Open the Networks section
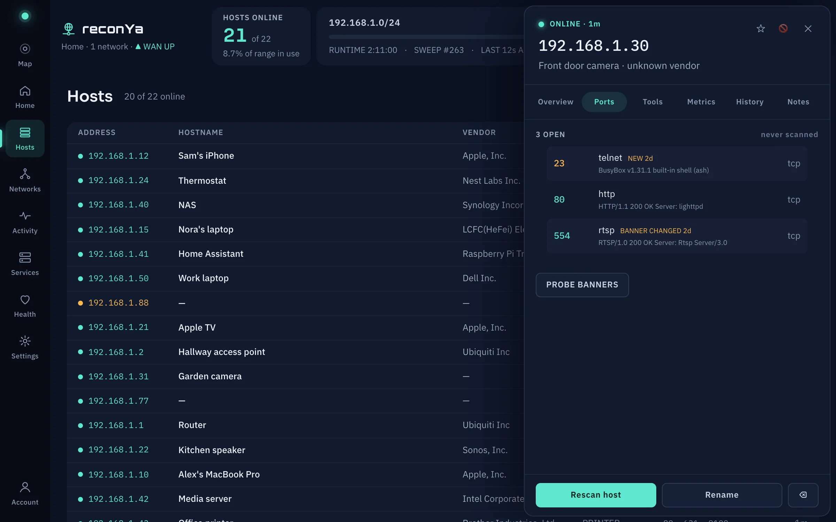 (x=25, y=180)
